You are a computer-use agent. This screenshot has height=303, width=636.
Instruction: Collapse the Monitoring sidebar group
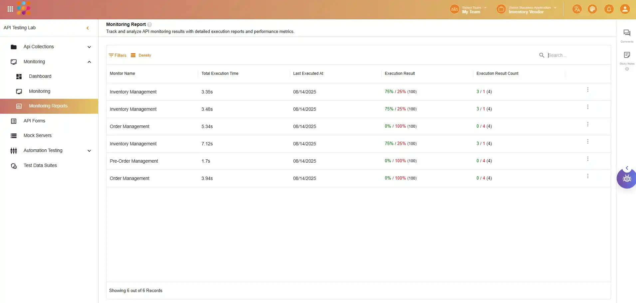click(x=89, y=62)
